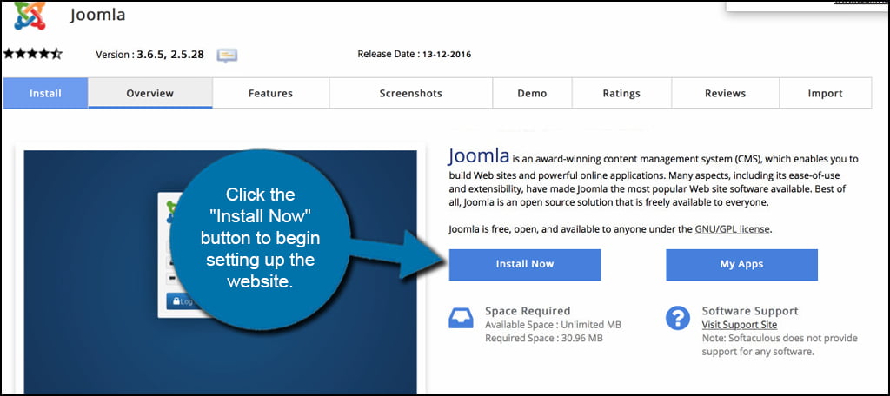This screenshot has height=396, width=890.
Task: Open the My Apps button
Action: [x=742, y=264]
